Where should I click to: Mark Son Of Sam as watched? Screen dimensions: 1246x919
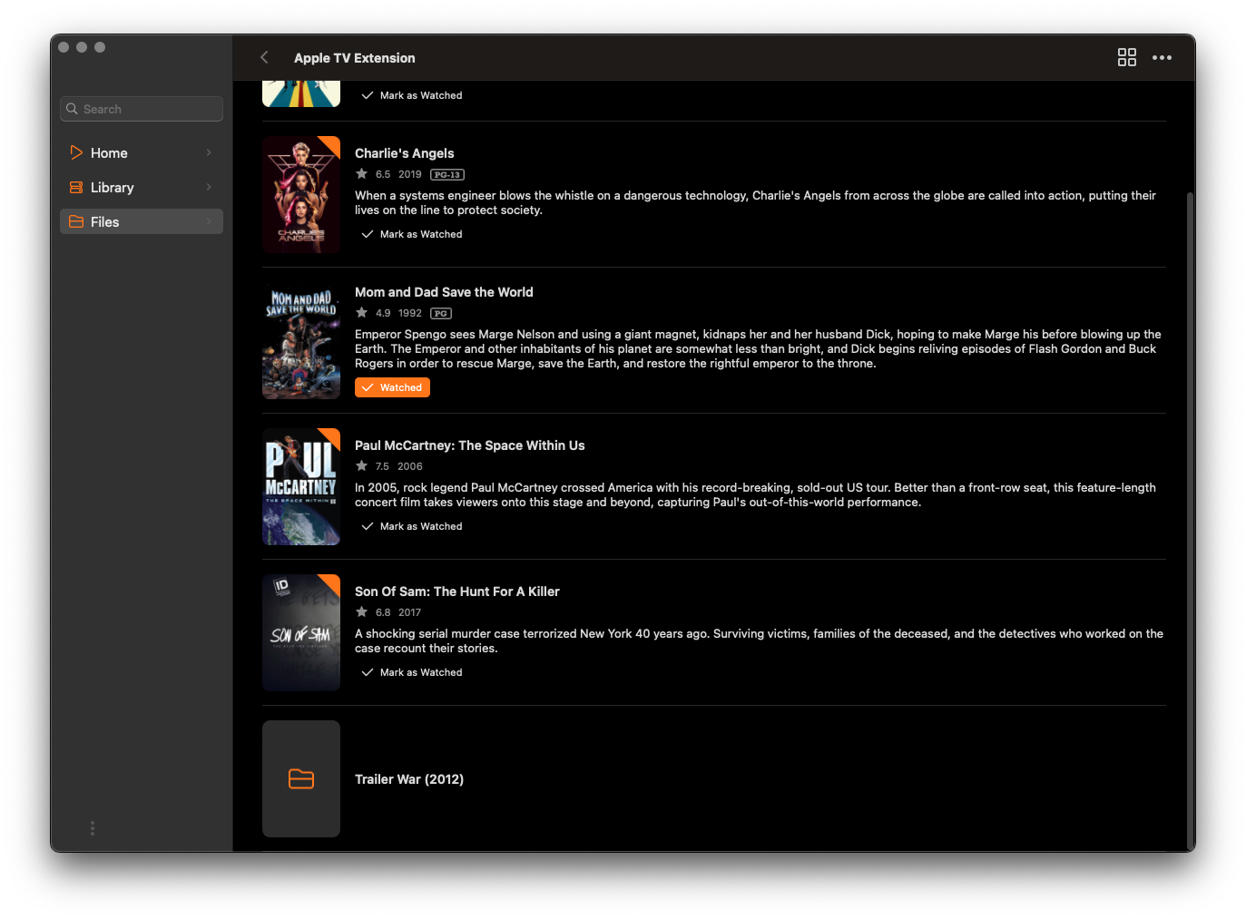(x=412, y=672)
